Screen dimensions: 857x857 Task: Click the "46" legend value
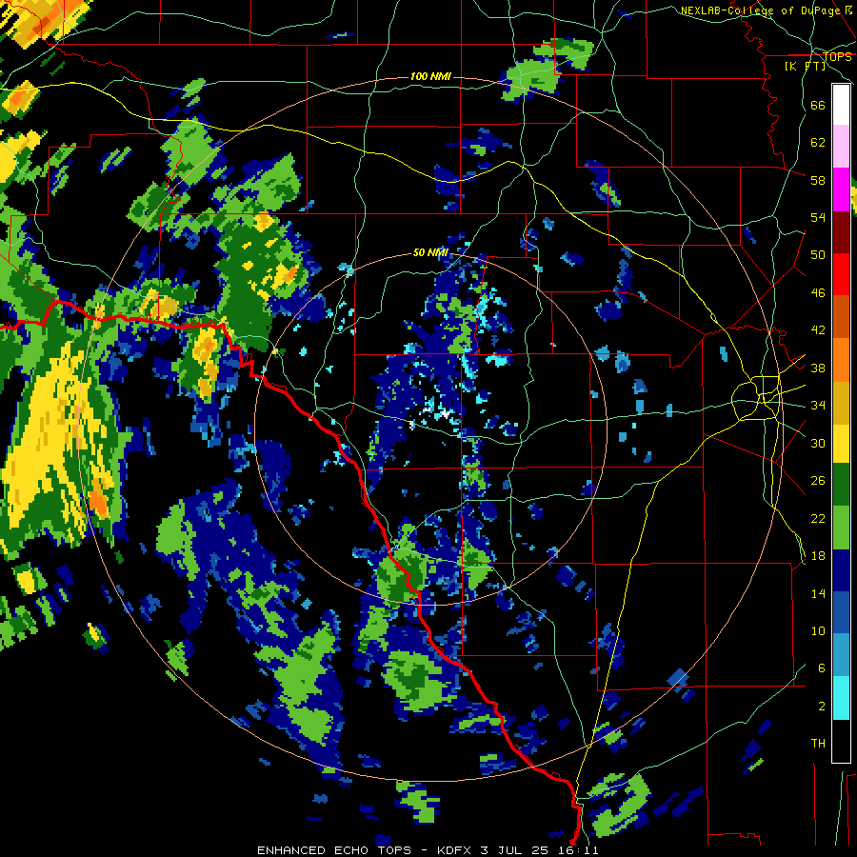818,293
